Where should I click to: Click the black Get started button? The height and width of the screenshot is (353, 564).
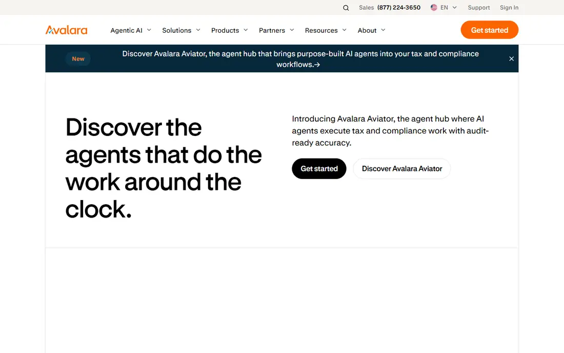(319, 168)
